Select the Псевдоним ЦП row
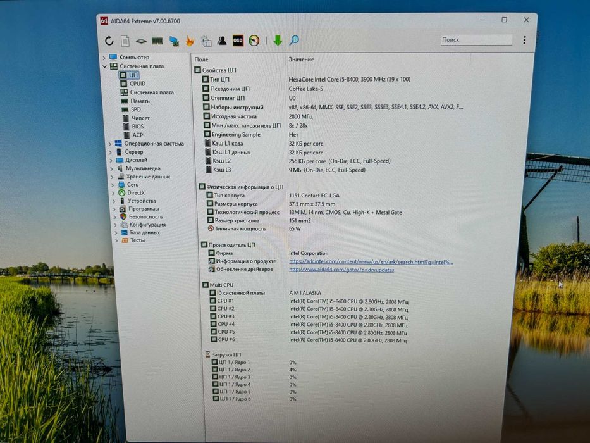The height and width of the screenshot is (443, 590). 262,89
